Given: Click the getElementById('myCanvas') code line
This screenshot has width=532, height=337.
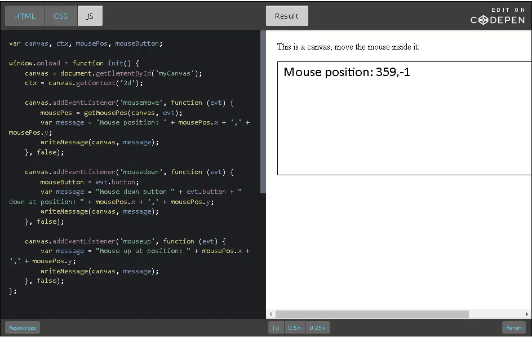Looking at the screenshot, I should (113, 73).
